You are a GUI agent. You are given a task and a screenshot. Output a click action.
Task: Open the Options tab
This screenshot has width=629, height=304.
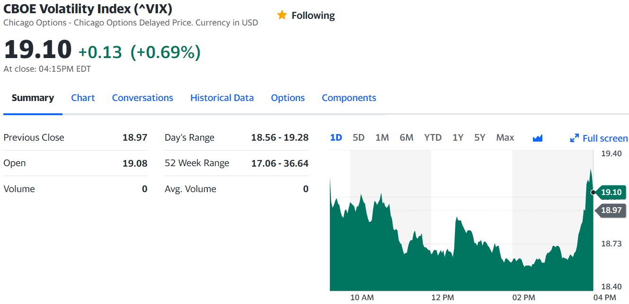click(x=288, y=98)
